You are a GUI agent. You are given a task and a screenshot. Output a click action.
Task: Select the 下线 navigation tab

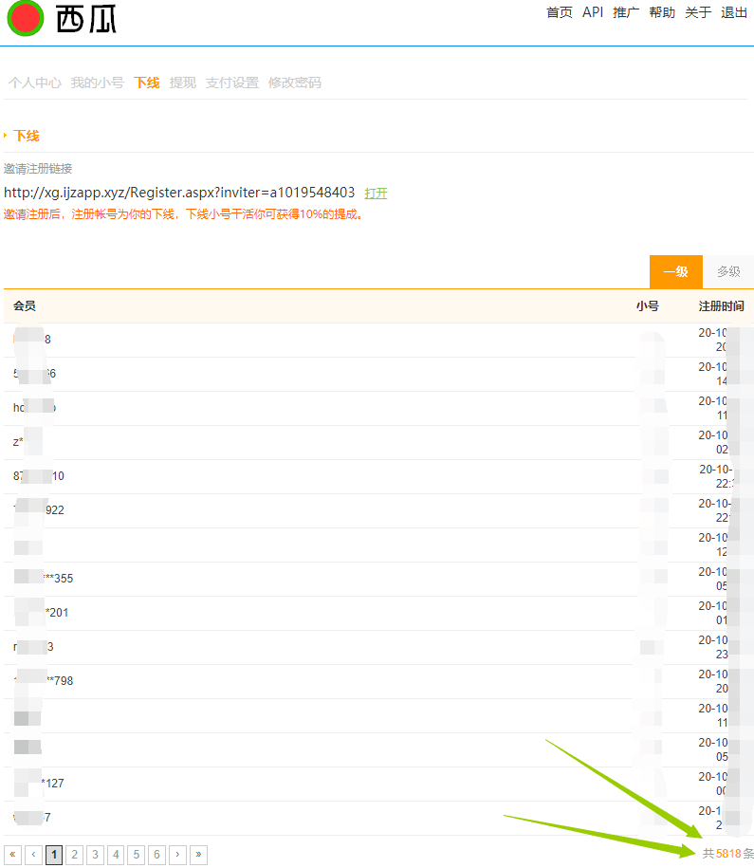tap(147, 83)
